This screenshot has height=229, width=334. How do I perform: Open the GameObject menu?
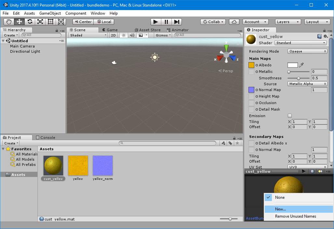point(50,13)
